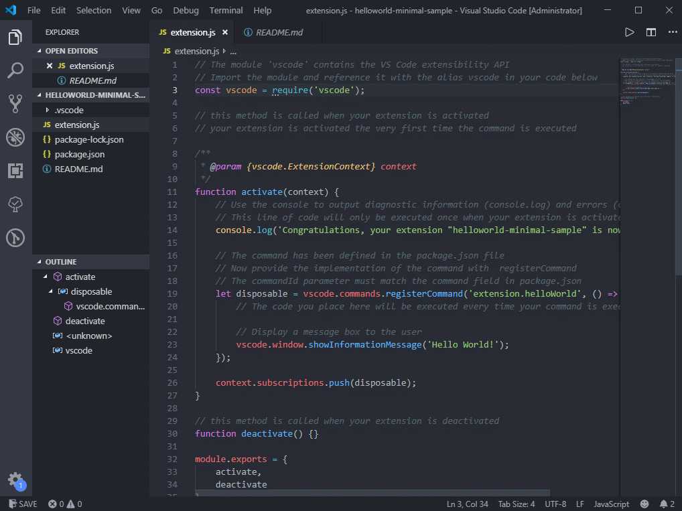
Task: Click the Run play icon in editor toolbar
Action: pyautogui.click(x=629, y=32)
